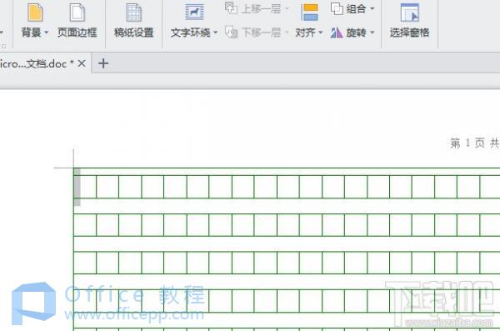Click the 组合 group objects icon
This screenshot has width=500, height=331.
click(x=337, y=8)
